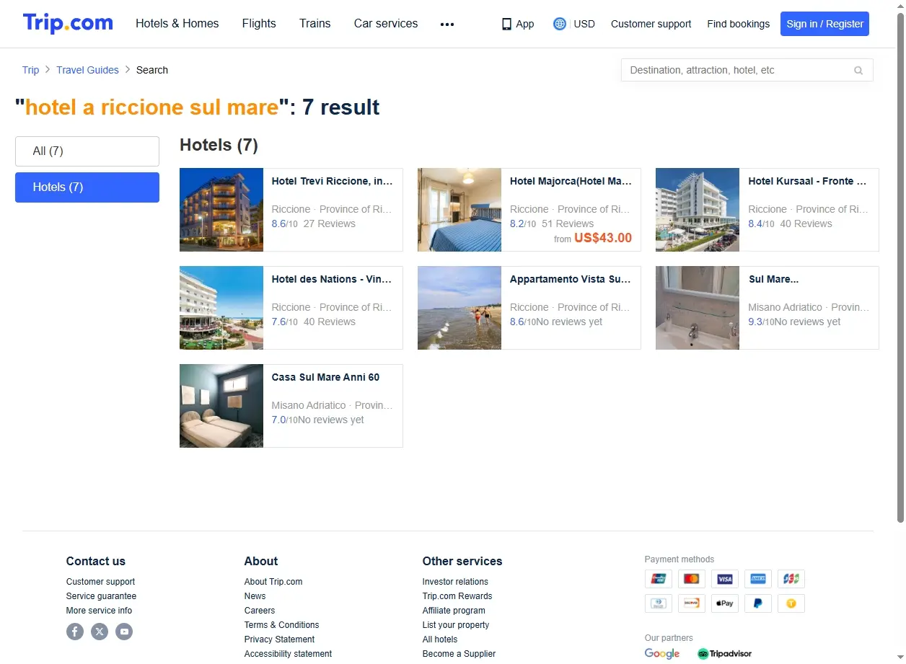Open Customer support in header
906x664 pixels.
tap(651, 24)
